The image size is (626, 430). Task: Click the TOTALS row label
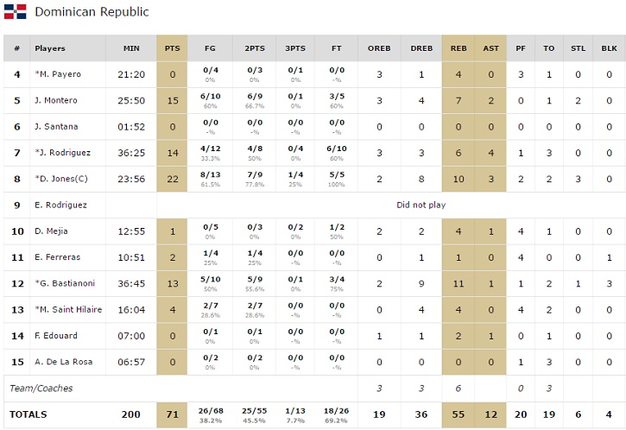pyautogui.click(x=28, y=414)
